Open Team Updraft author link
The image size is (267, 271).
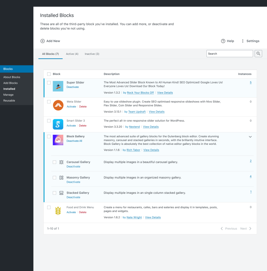(x=137, y=112)
